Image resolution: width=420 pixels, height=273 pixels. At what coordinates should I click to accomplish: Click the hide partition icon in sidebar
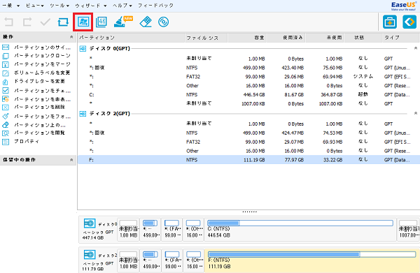pyautogui.click(x=6, y=99)
